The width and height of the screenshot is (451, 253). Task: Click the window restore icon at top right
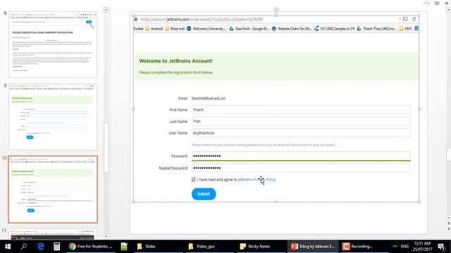[x=437, y=3]
